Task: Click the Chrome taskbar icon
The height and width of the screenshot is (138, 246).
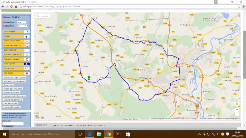Action: (x=109, y=134)
